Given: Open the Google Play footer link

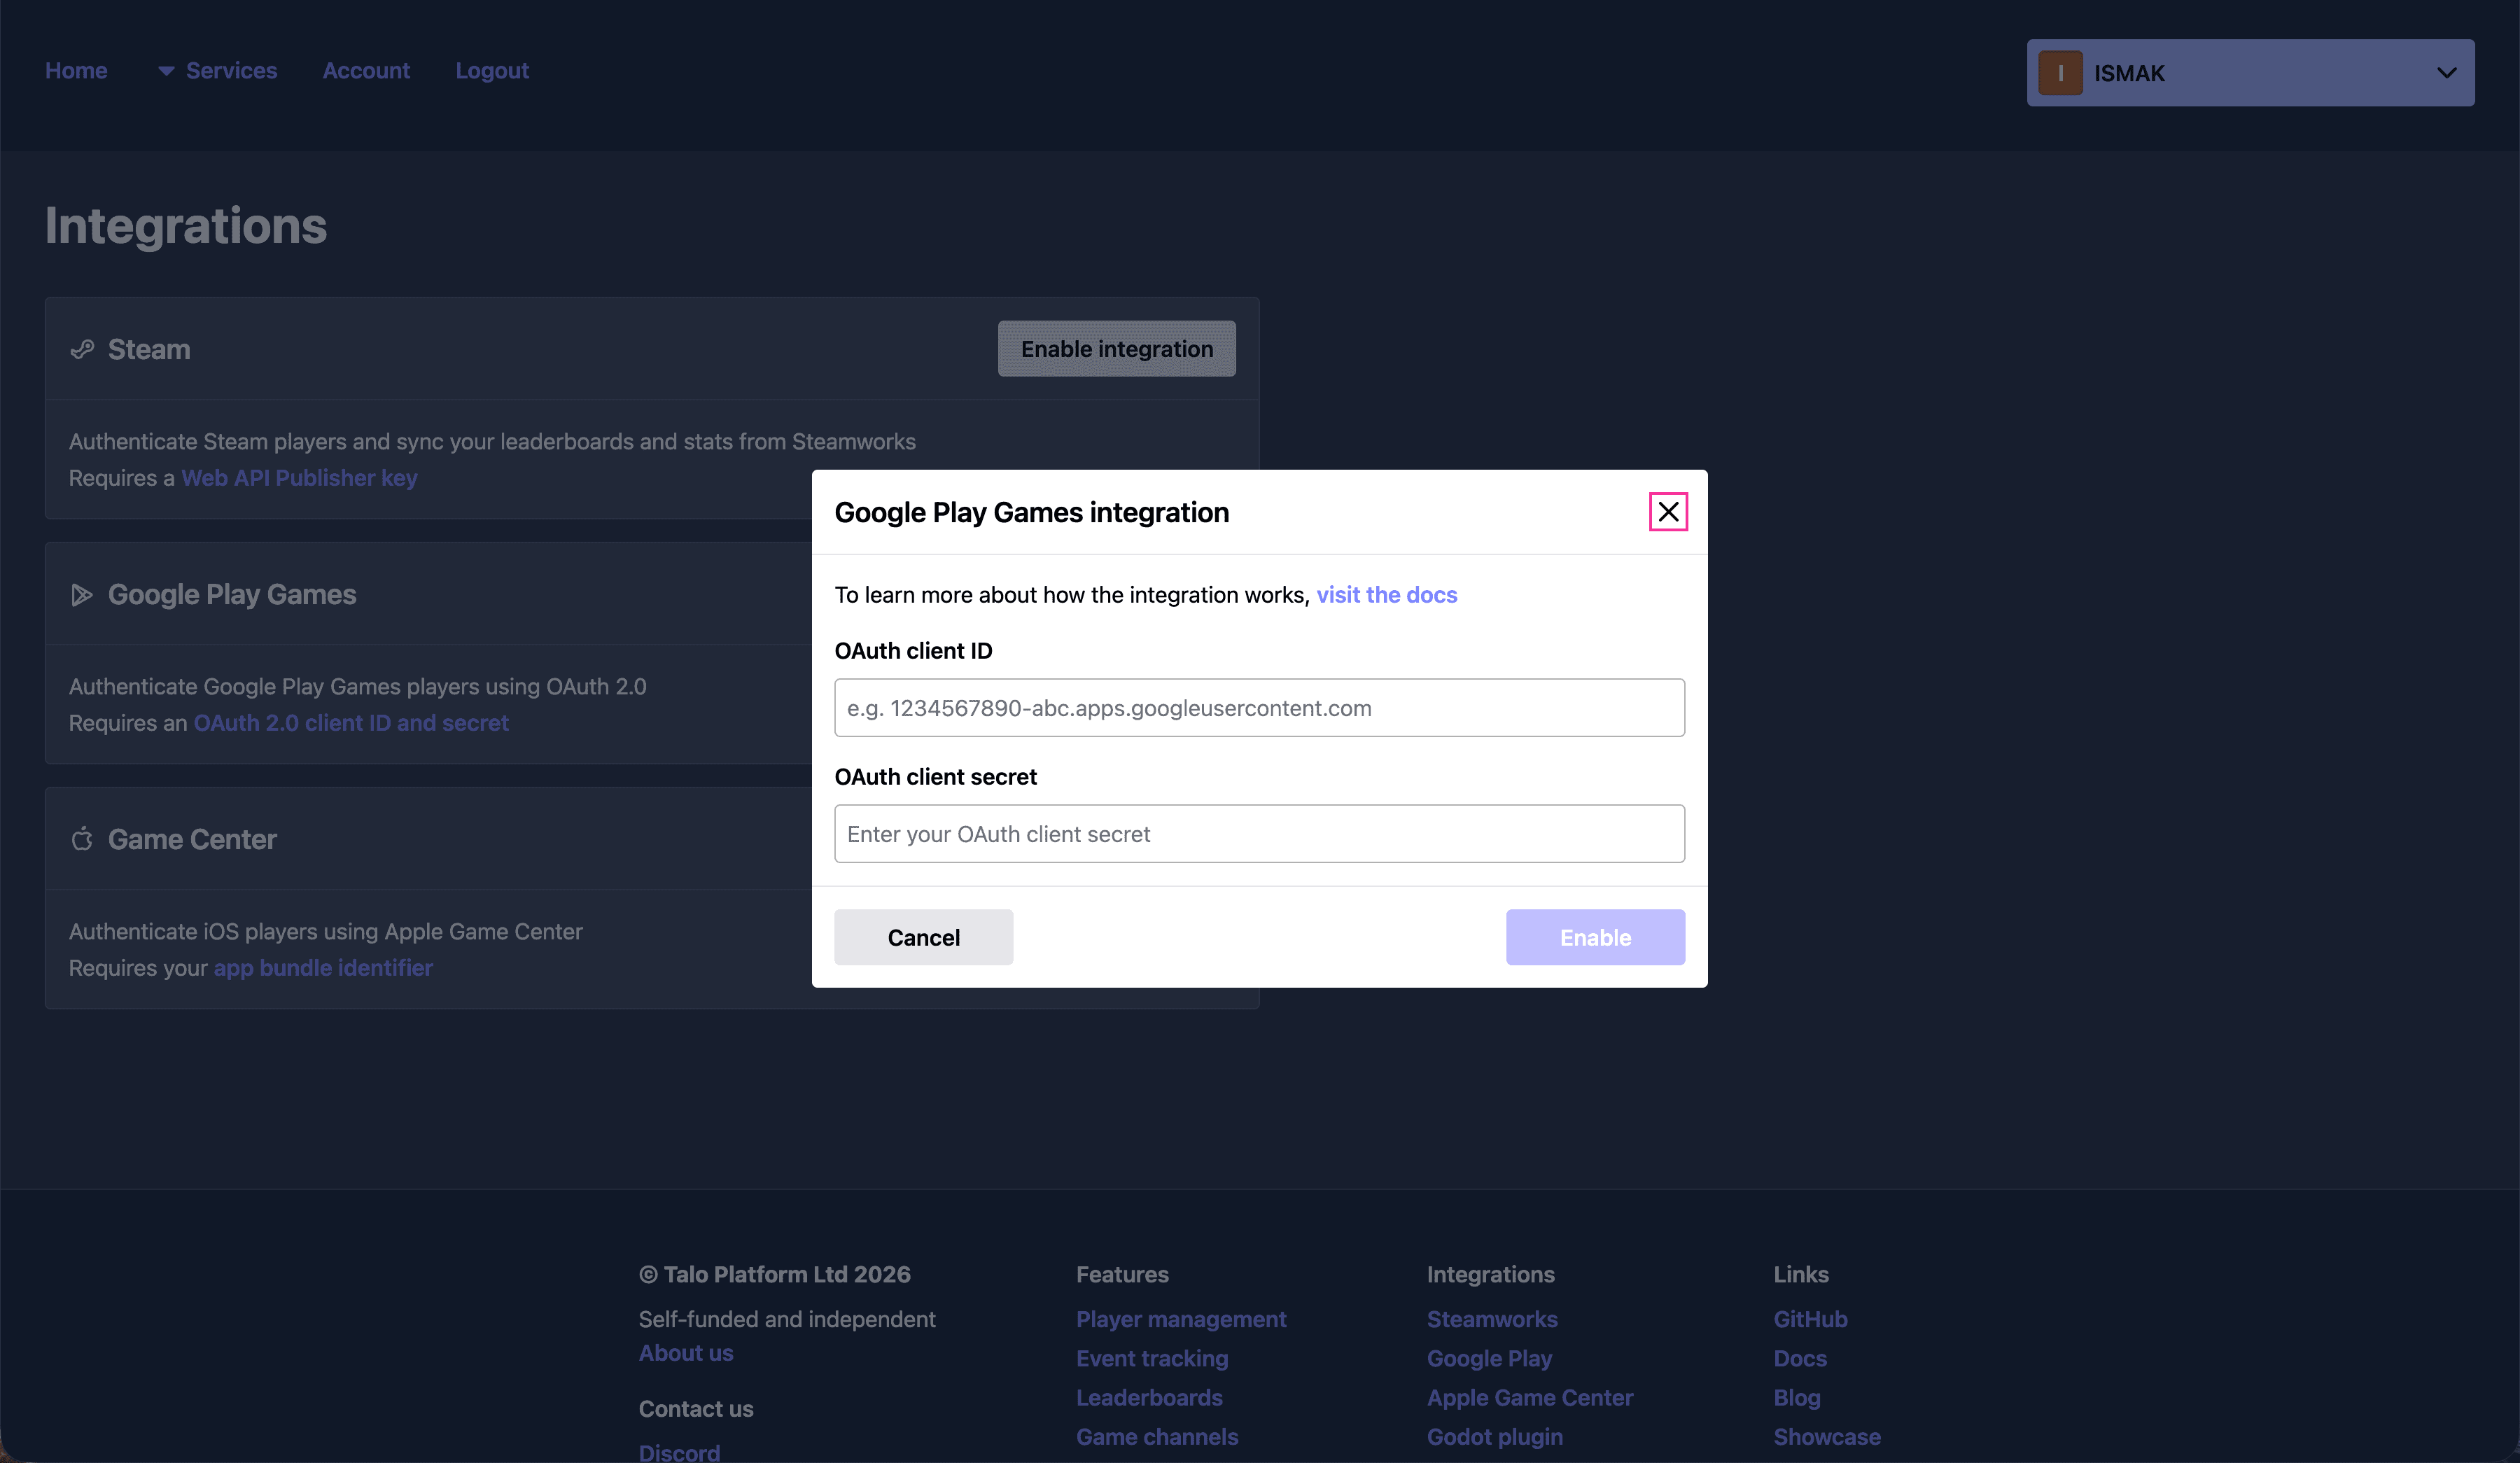Looking at the screenshot, I should (x=1489, y=1358).
